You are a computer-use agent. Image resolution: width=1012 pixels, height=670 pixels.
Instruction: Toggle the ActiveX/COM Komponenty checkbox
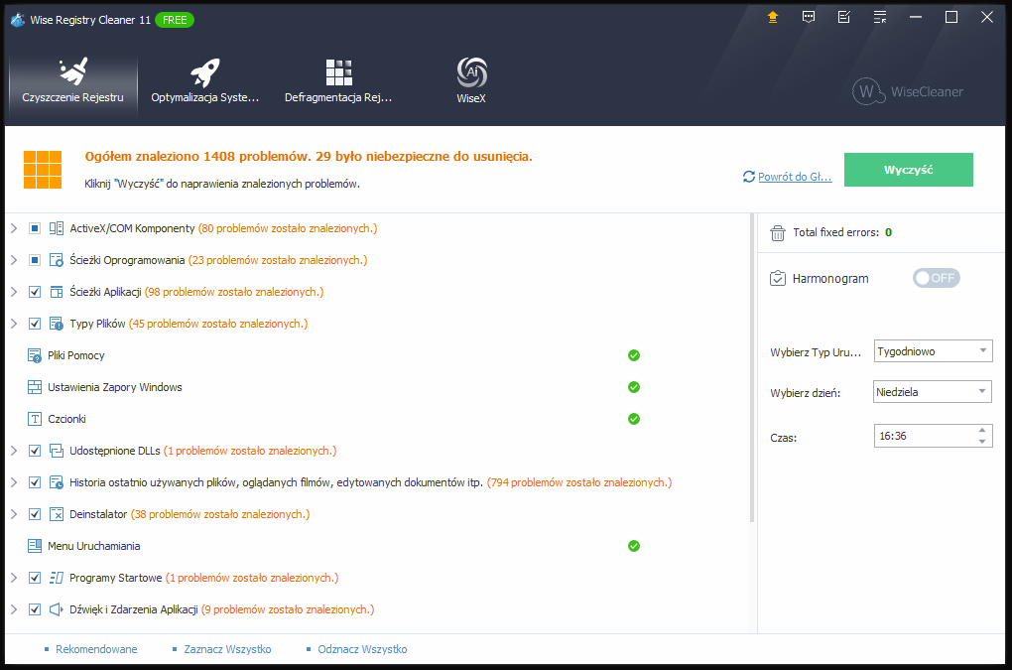coord(35,228)
